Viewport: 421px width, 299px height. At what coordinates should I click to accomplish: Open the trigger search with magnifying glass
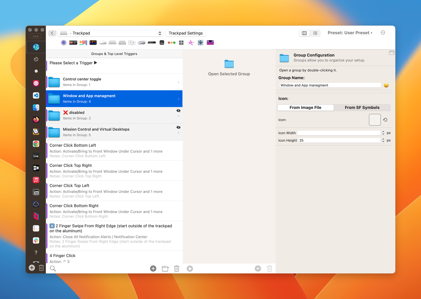coord(53,268)
